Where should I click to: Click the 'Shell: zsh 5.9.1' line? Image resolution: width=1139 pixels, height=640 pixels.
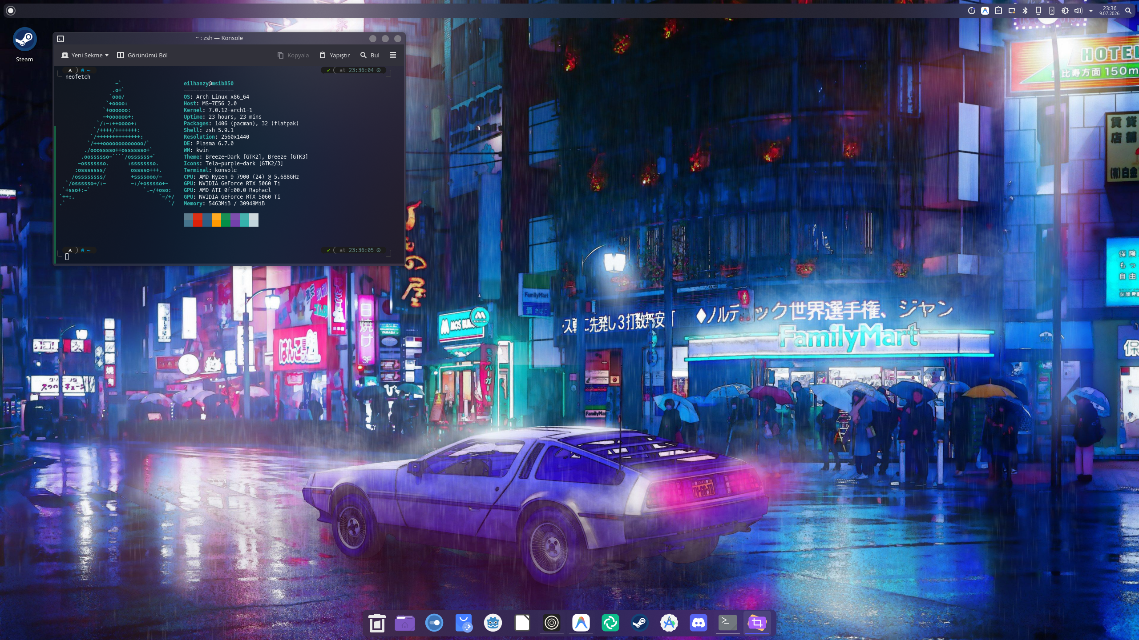pos(209,130)
